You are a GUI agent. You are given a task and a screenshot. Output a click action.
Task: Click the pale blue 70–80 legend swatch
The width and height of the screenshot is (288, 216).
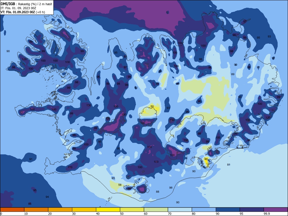[x=180, y=210]
